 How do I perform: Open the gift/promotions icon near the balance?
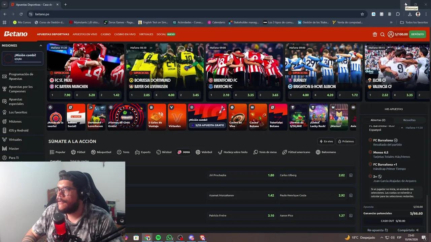coord(375,34)
